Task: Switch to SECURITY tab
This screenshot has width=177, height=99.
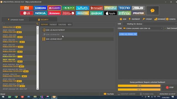Action: click(43, 20)
